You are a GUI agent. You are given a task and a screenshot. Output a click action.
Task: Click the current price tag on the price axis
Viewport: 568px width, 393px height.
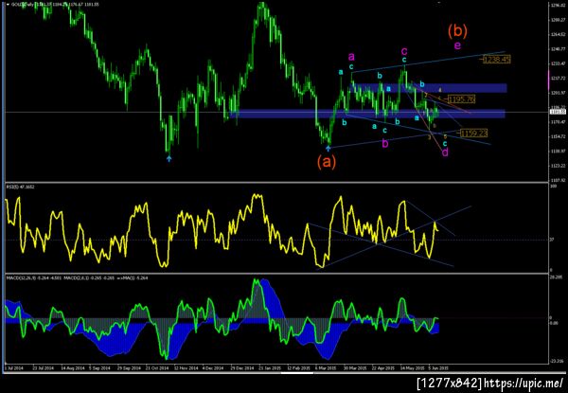click(x=559, y=112)
